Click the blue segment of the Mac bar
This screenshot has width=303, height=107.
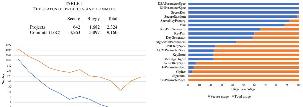(x=236, y=25)
